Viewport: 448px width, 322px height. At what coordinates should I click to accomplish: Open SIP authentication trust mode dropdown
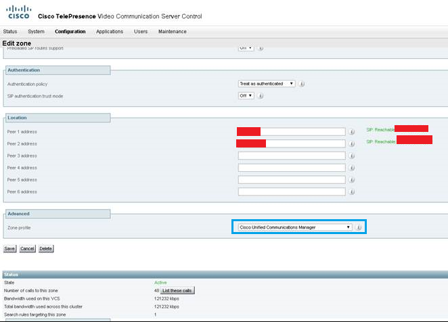(x=246, y=95)
